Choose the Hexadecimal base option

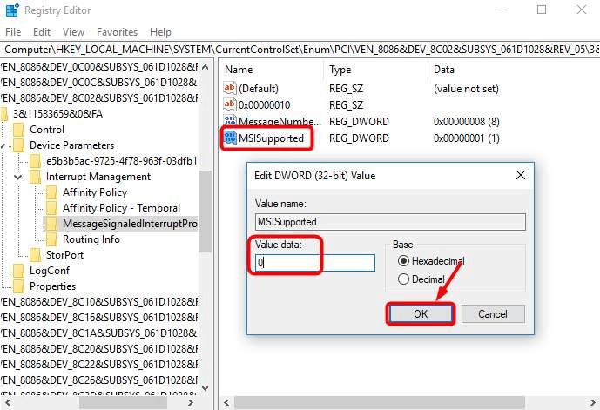pos(402,261)
